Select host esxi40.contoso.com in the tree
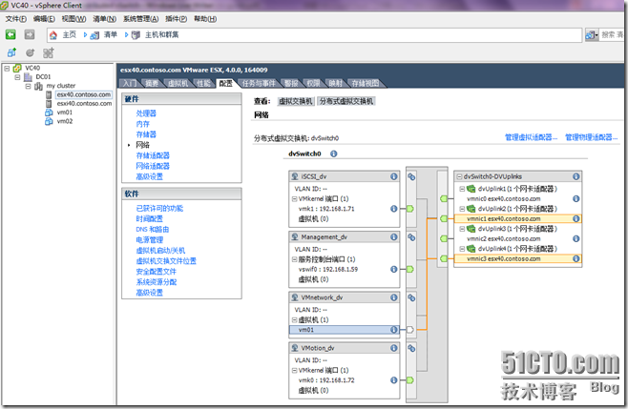This screenshot has height=409, width=628. tap(84, 103)
